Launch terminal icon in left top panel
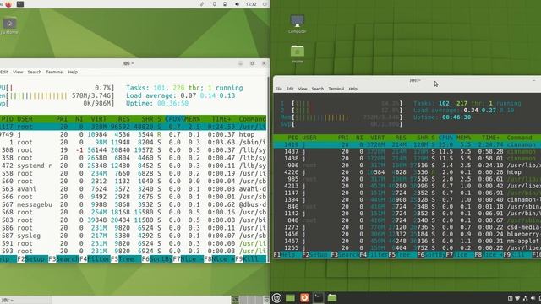 (20, 4)
